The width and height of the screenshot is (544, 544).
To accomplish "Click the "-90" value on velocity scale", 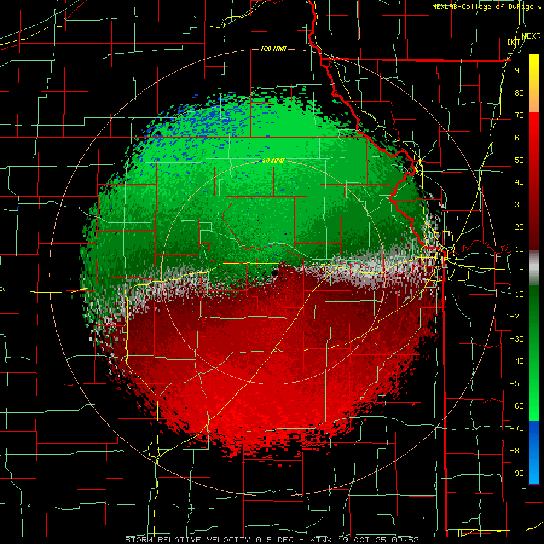I will (x=517, y=473).
